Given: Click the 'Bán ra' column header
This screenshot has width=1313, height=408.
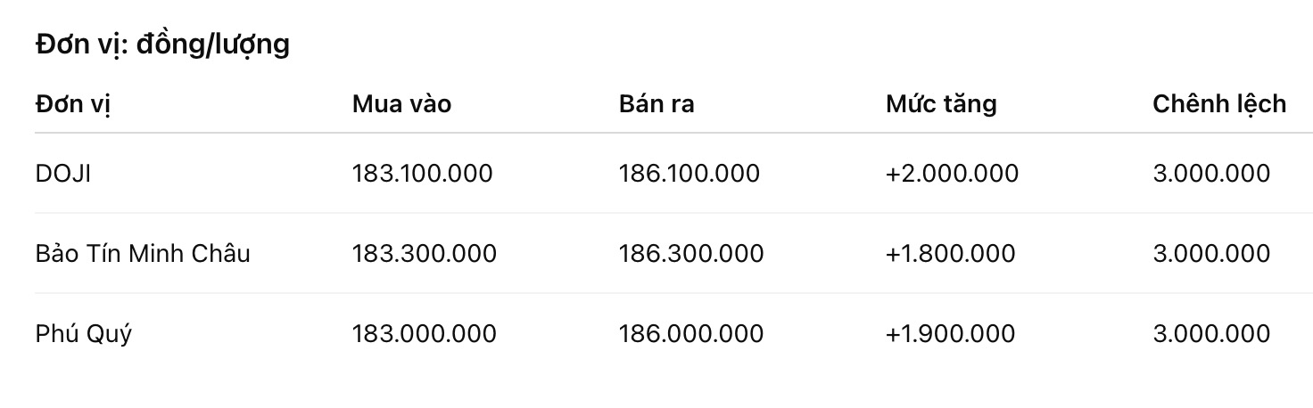Looking at the screenshot, I should tap(656, 104).
